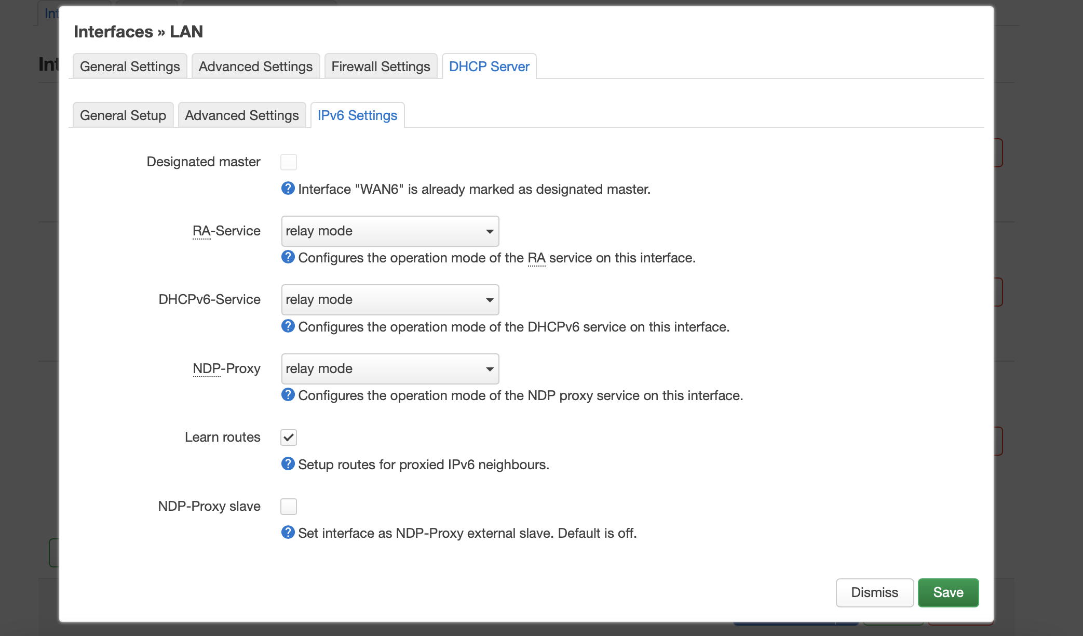Click help icon under Designated master
Viewport: 1083px width, 636px height.
pos(288,189)
